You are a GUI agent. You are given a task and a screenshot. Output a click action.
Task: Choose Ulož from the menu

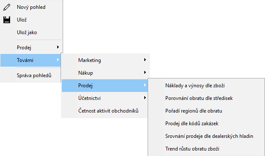pos(31,20)
